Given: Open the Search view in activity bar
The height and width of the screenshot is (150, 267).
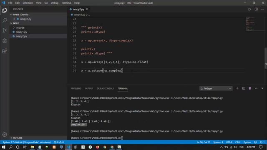Looking at the screenshot, I should [x=5, y=20].
